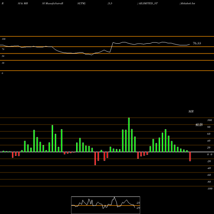The image size is (214, 214).
Task: Select the '(5,5' parameter text
Action: pyautogui.click(x=110, y=3)
